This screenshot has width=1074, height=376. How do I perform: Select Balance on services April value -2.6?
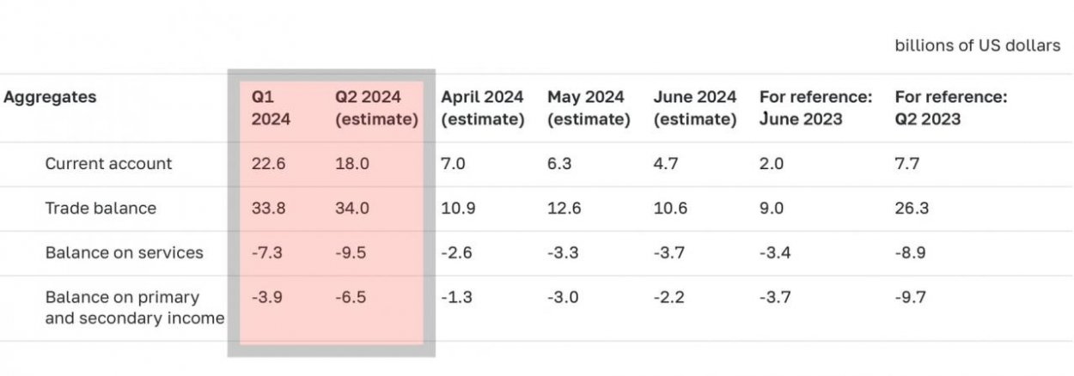point(457,252)
